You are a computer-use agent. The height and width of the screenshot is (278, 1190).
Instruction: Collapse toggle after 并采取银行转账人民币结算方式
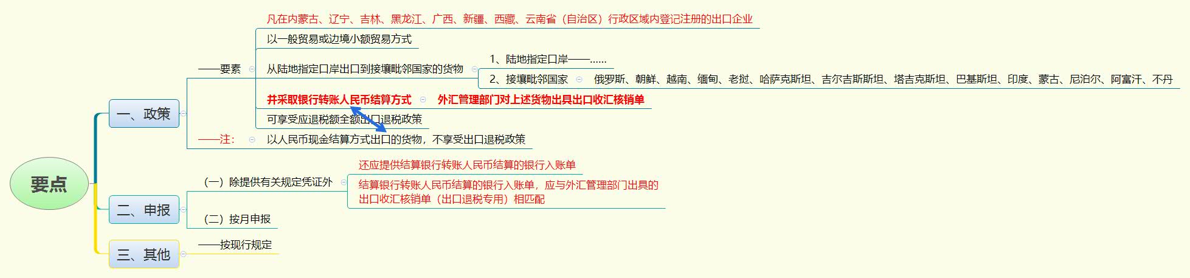(x=423, y=100)
